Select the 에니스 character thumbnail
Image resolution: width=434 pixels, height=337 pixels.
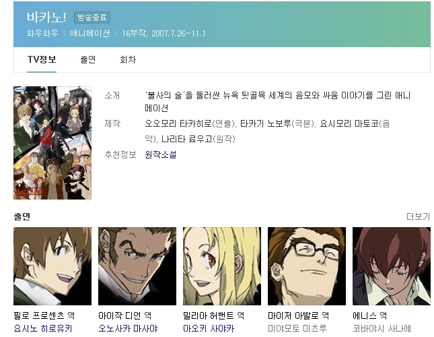[x=392, y=266]
